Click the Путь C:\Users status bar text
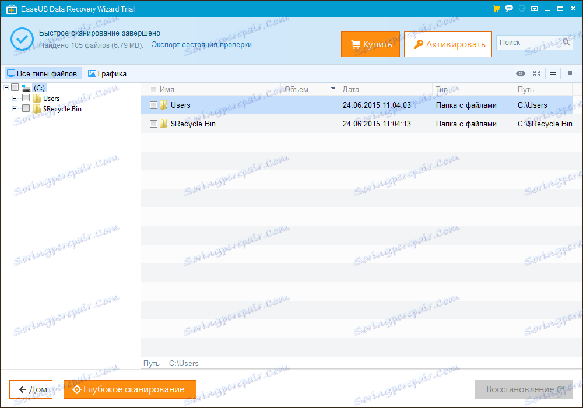The image size is (583, 408). 171,363
